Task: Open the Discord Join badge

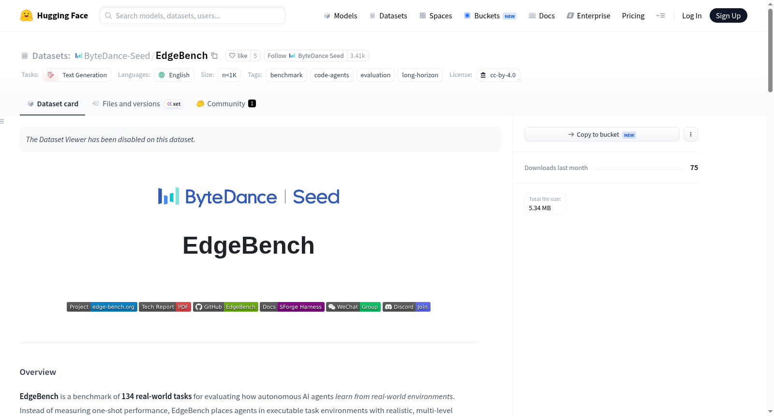Action: (406, 307)
